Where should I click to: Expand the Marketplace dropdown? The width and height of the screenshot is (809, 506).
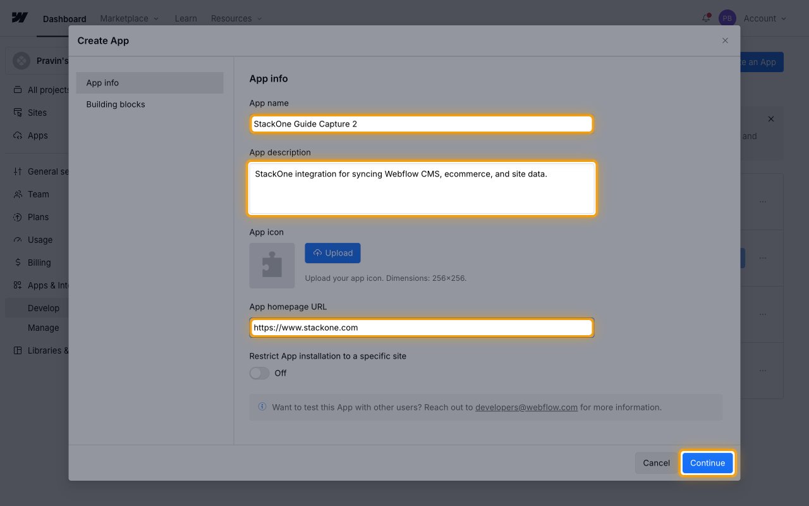[x=130, y=18]
